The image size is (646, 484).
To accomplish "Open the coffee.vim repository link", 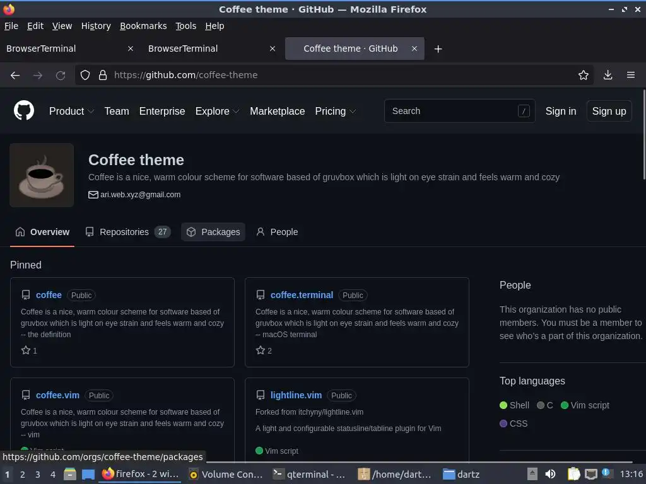I will (x=57, y=395).
